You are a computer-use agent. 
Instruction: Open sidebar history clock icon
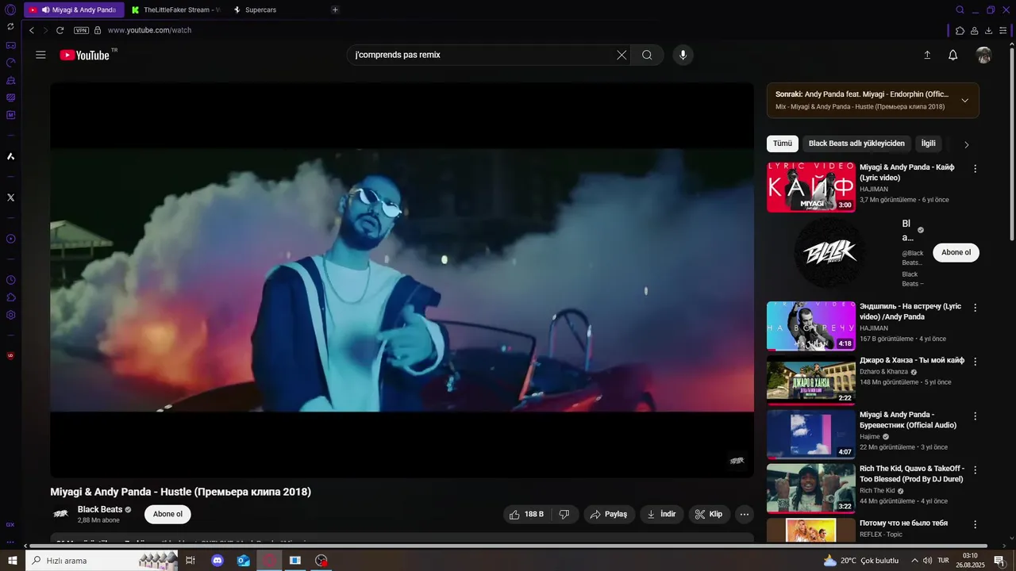[x=10, y=280]
